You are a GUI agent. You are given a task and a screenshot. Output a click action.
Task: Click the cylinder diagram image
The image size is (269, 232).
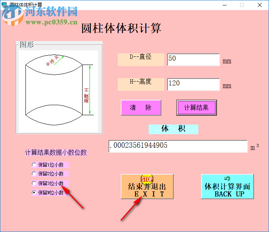(59, 91)
